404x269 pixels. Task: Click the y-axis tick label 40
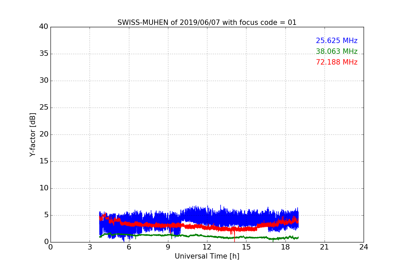[43, 27]
